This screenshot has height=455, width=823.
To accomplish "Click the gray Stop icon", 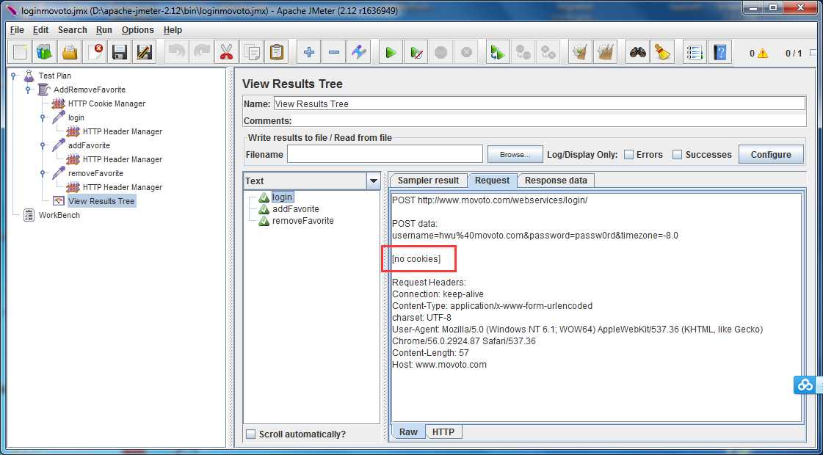I will (x=441, y=52).
